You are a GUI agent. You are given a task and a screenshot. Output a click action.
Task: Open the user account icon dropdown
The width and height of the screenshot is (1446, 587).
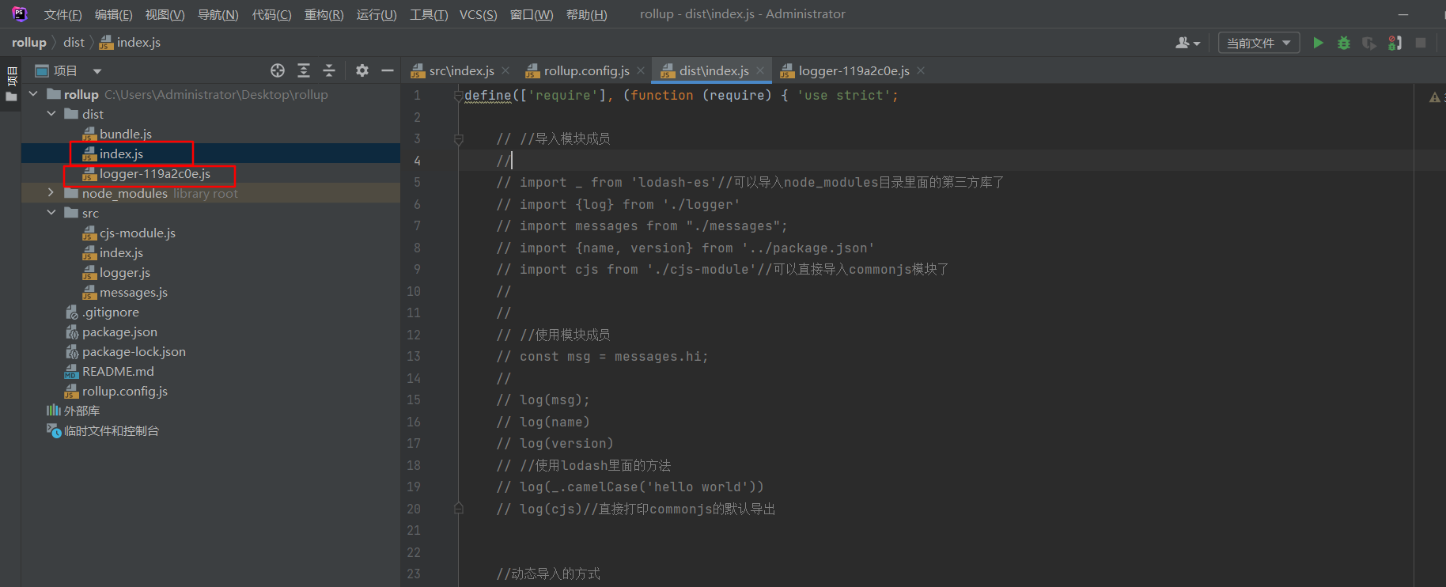coord(1187,43)
